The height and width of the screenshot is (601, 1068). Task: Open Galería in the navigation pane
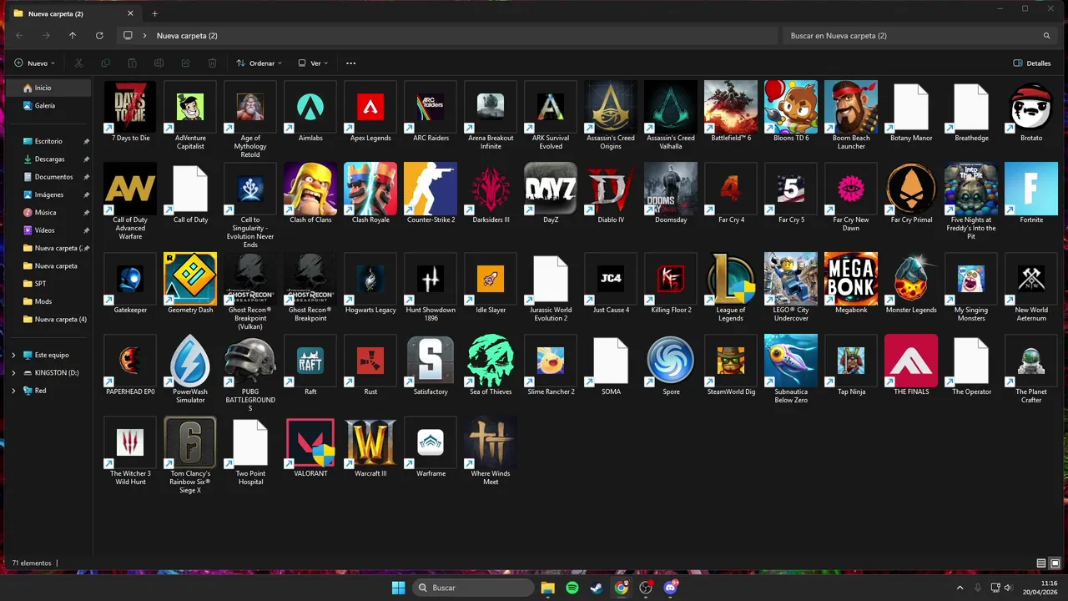[49, 106]
